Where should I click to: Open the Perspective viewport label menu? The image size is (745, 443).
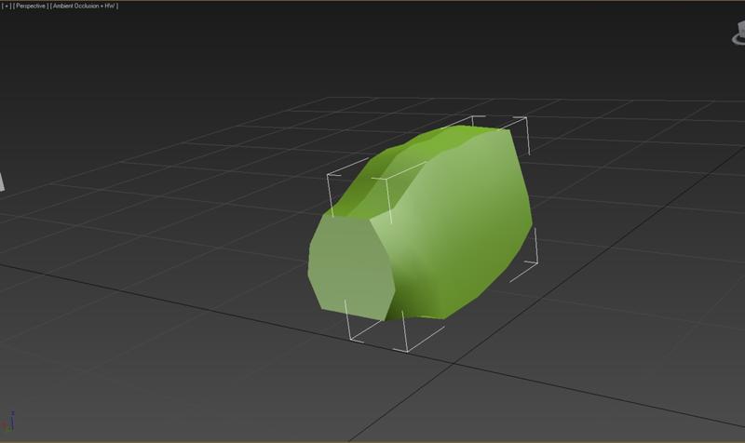(x=31, y=7)
